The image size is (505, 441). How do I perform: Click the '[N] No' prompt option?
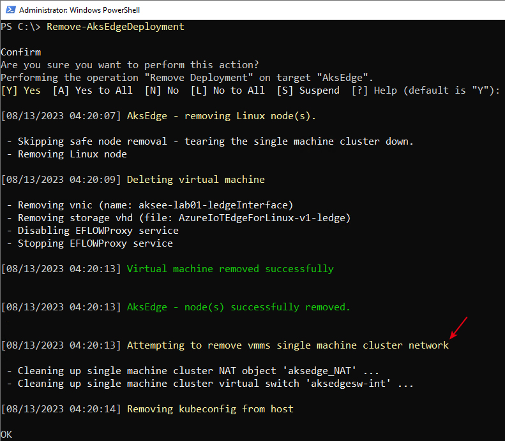pyautogui.click(x=162, y=90)
